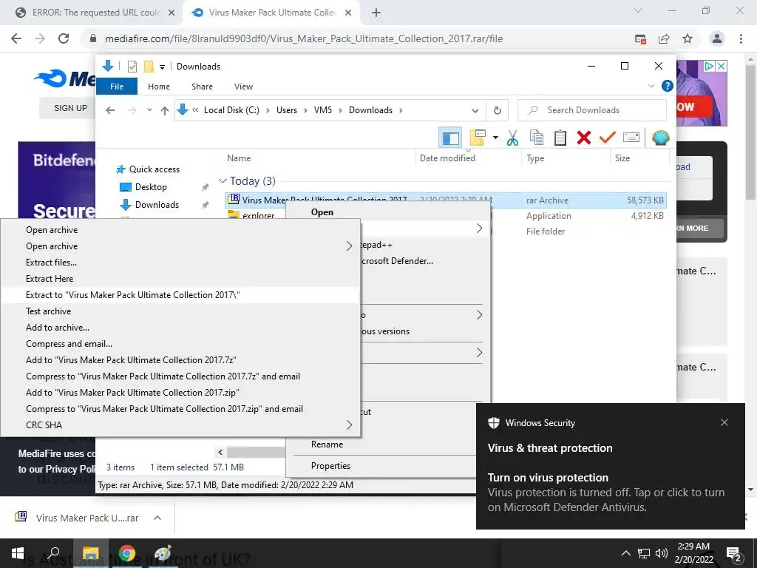Open the Paint app from the taskbar

pyautogui.click(x=163, y=553)
